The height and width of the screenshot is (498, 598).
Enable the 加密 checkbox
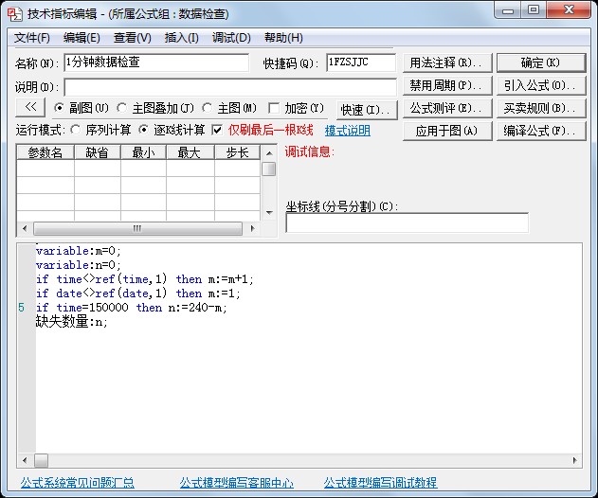tap(275, 108)
